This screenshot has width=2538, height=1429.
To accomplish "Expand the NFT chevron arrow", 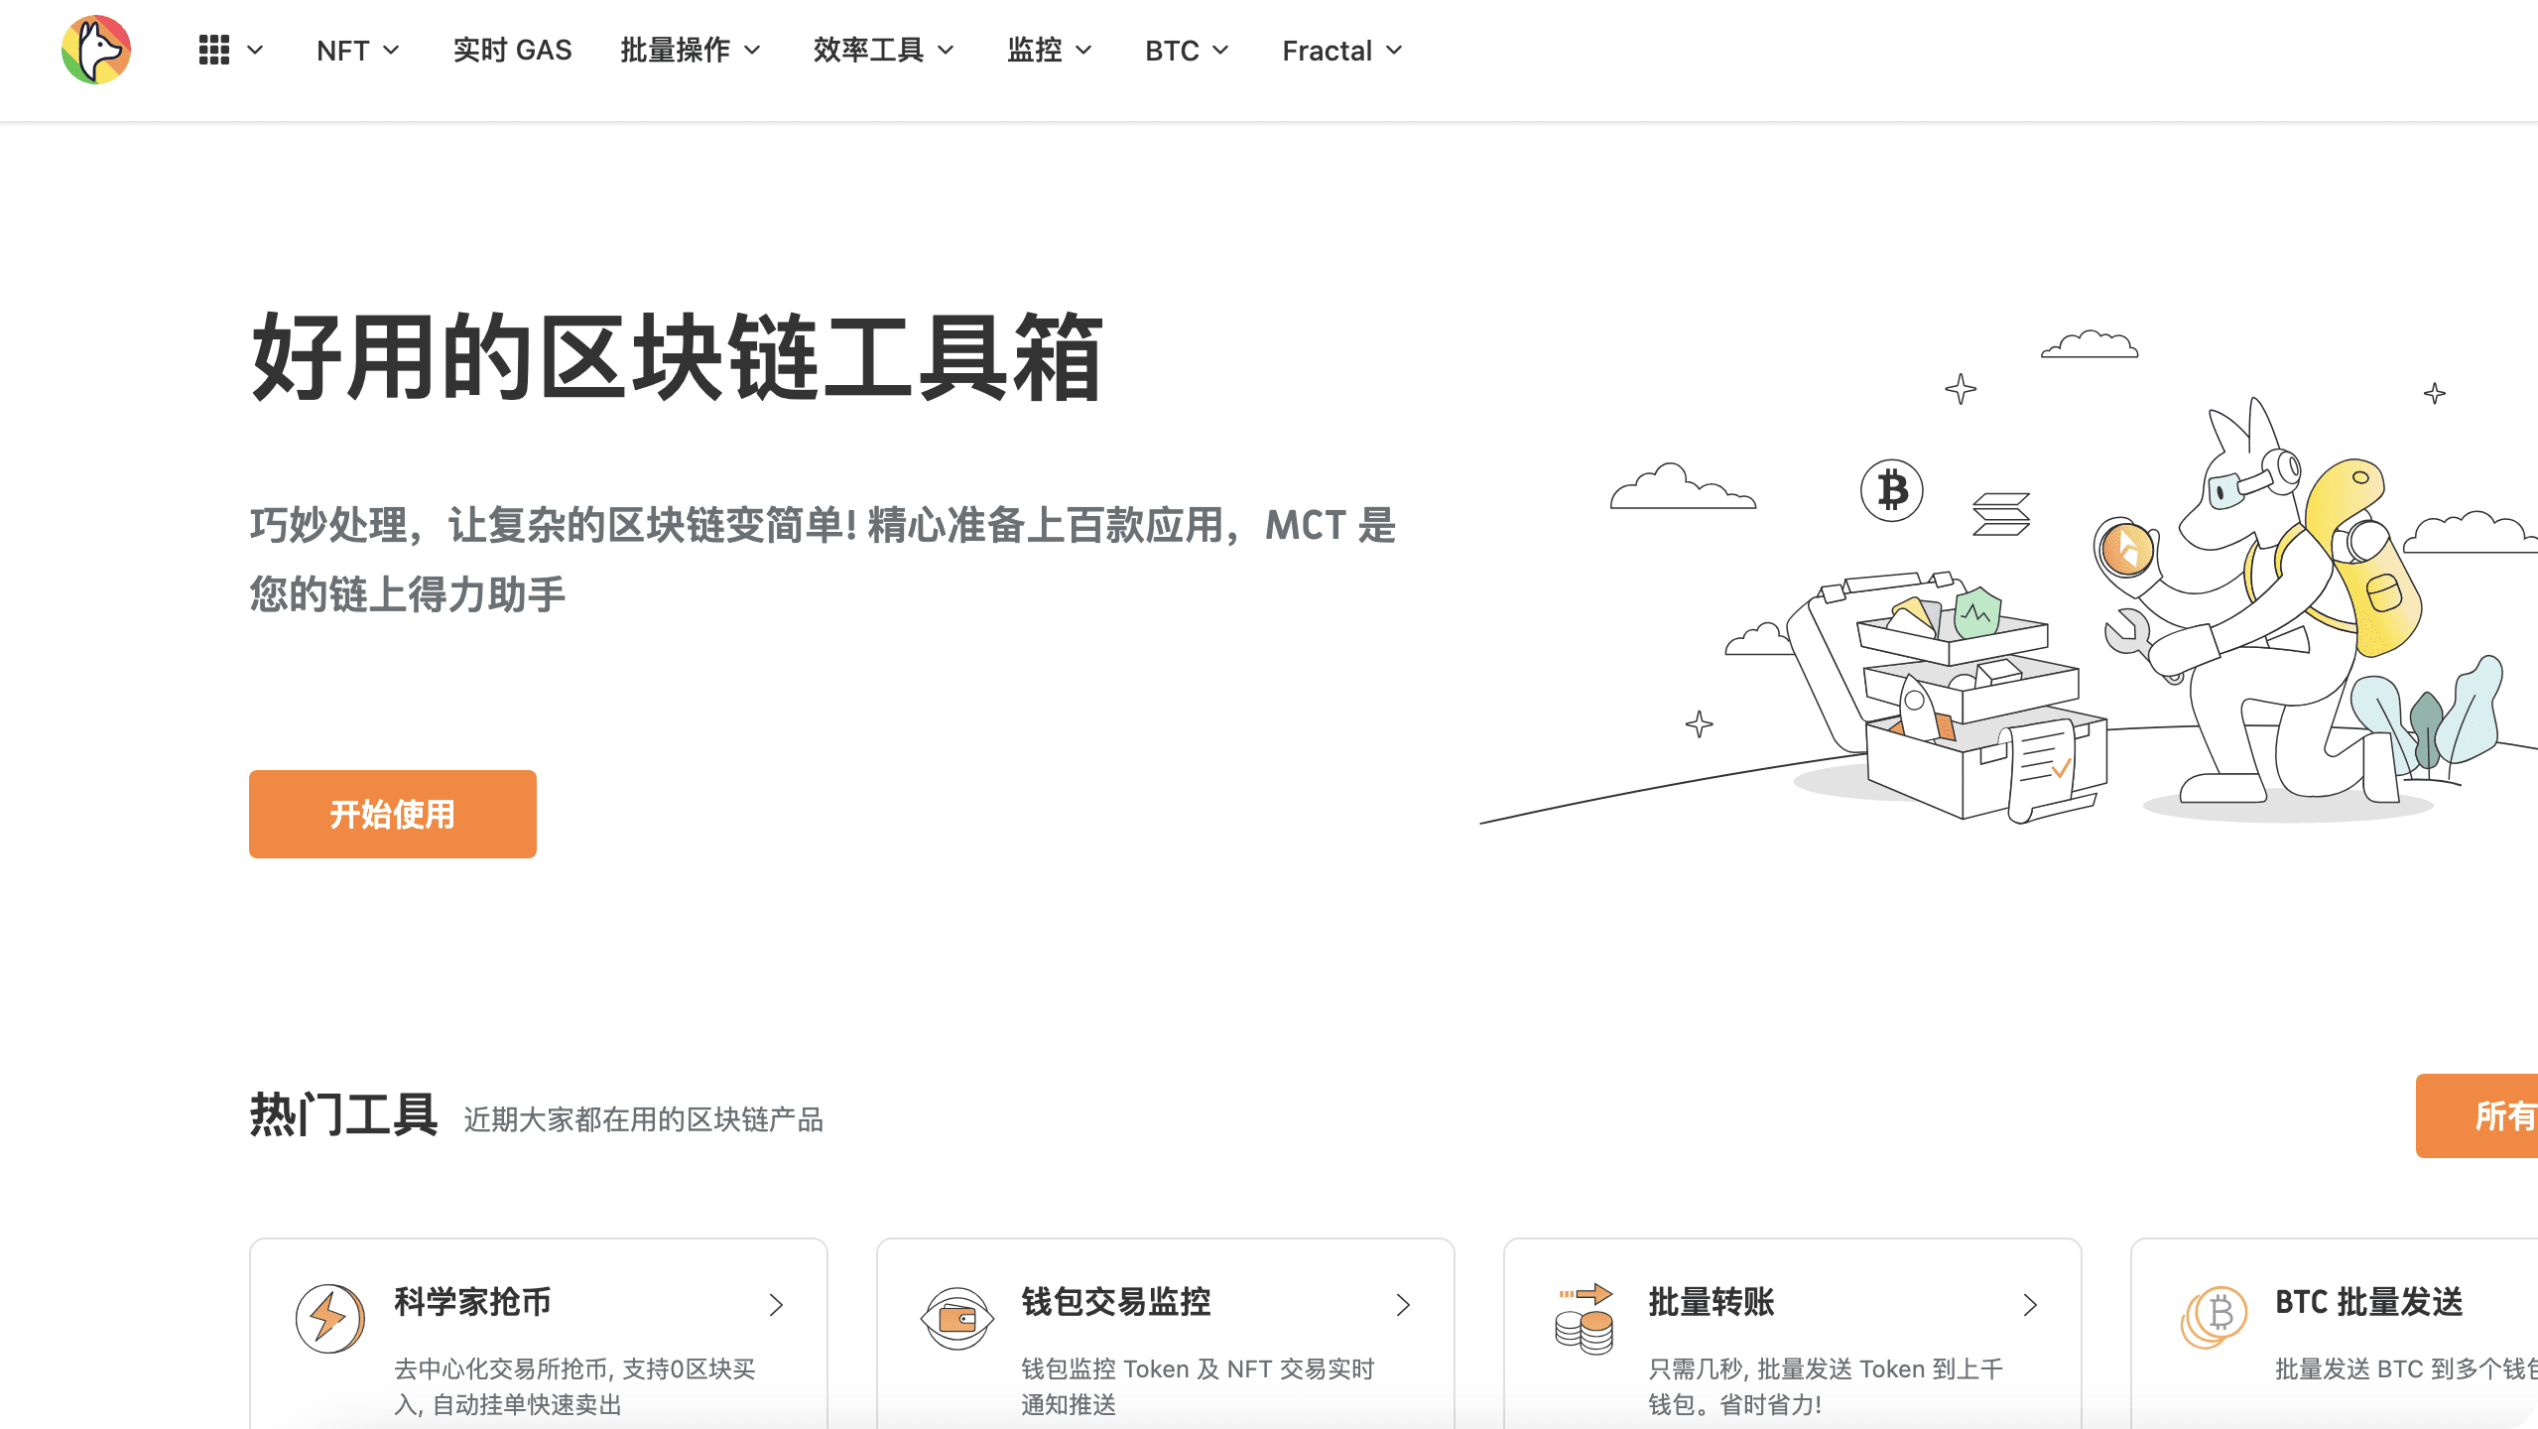I will (391, 51).
